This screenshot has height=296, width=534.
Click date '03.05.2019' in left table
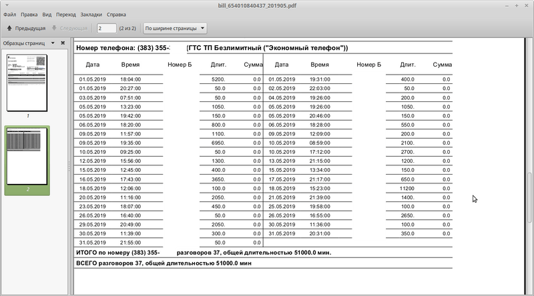tap(93, 97)
